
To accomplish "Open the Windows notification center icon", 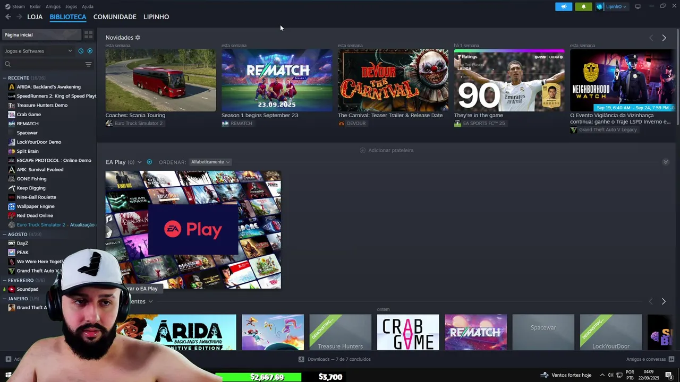I will tap(669, 376).
